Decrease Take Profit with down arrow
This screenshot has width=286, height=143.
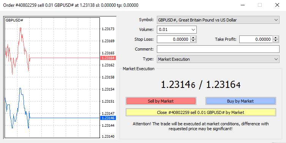click(x=276, y=41)
